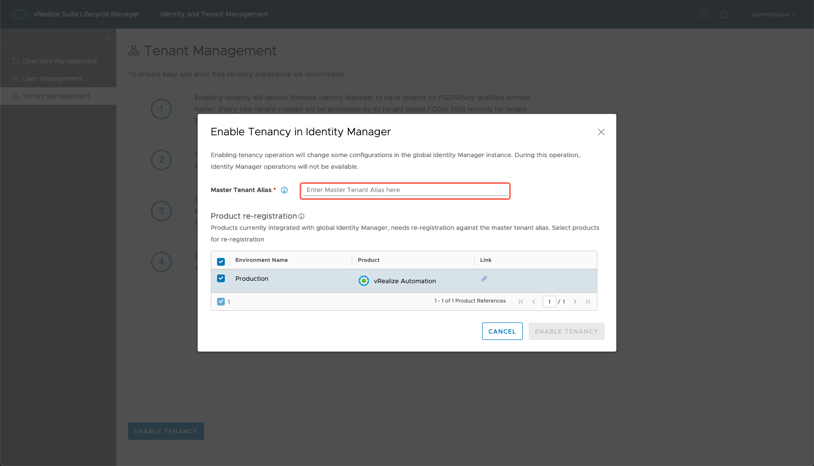The width and height of the screenshot is (814, 466).
Task: Open the Production environment link icon
Action: point(484,279)
